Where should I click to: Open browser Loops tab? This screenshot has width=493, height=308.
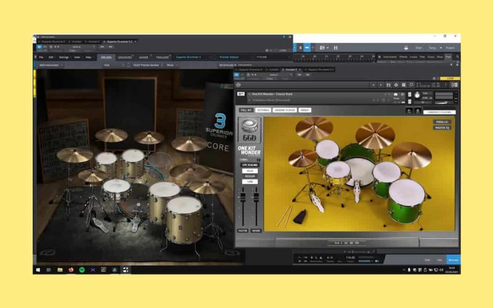413,57
